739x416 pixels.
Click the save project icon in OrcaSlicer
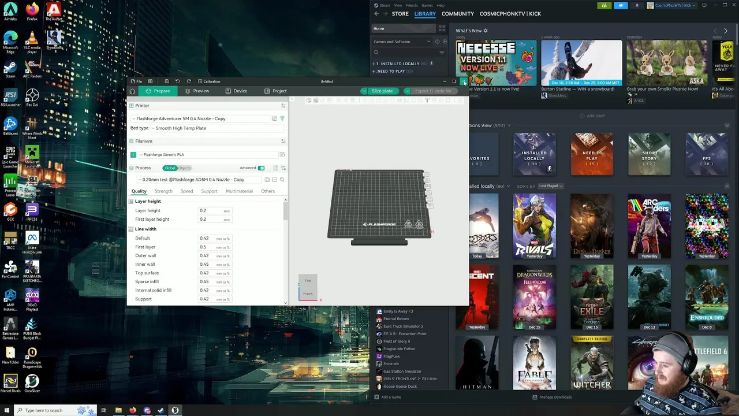click(167, 81)
